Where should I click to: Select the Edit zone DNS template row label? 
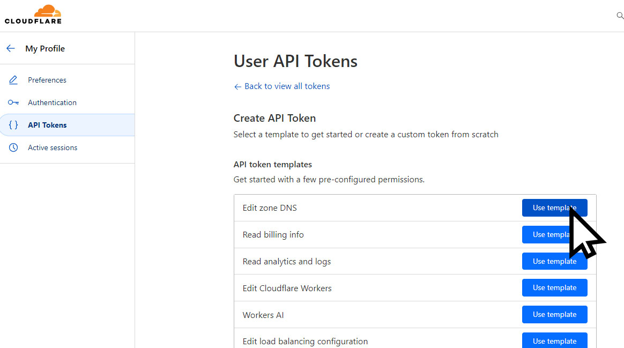[x=270, y=208]
